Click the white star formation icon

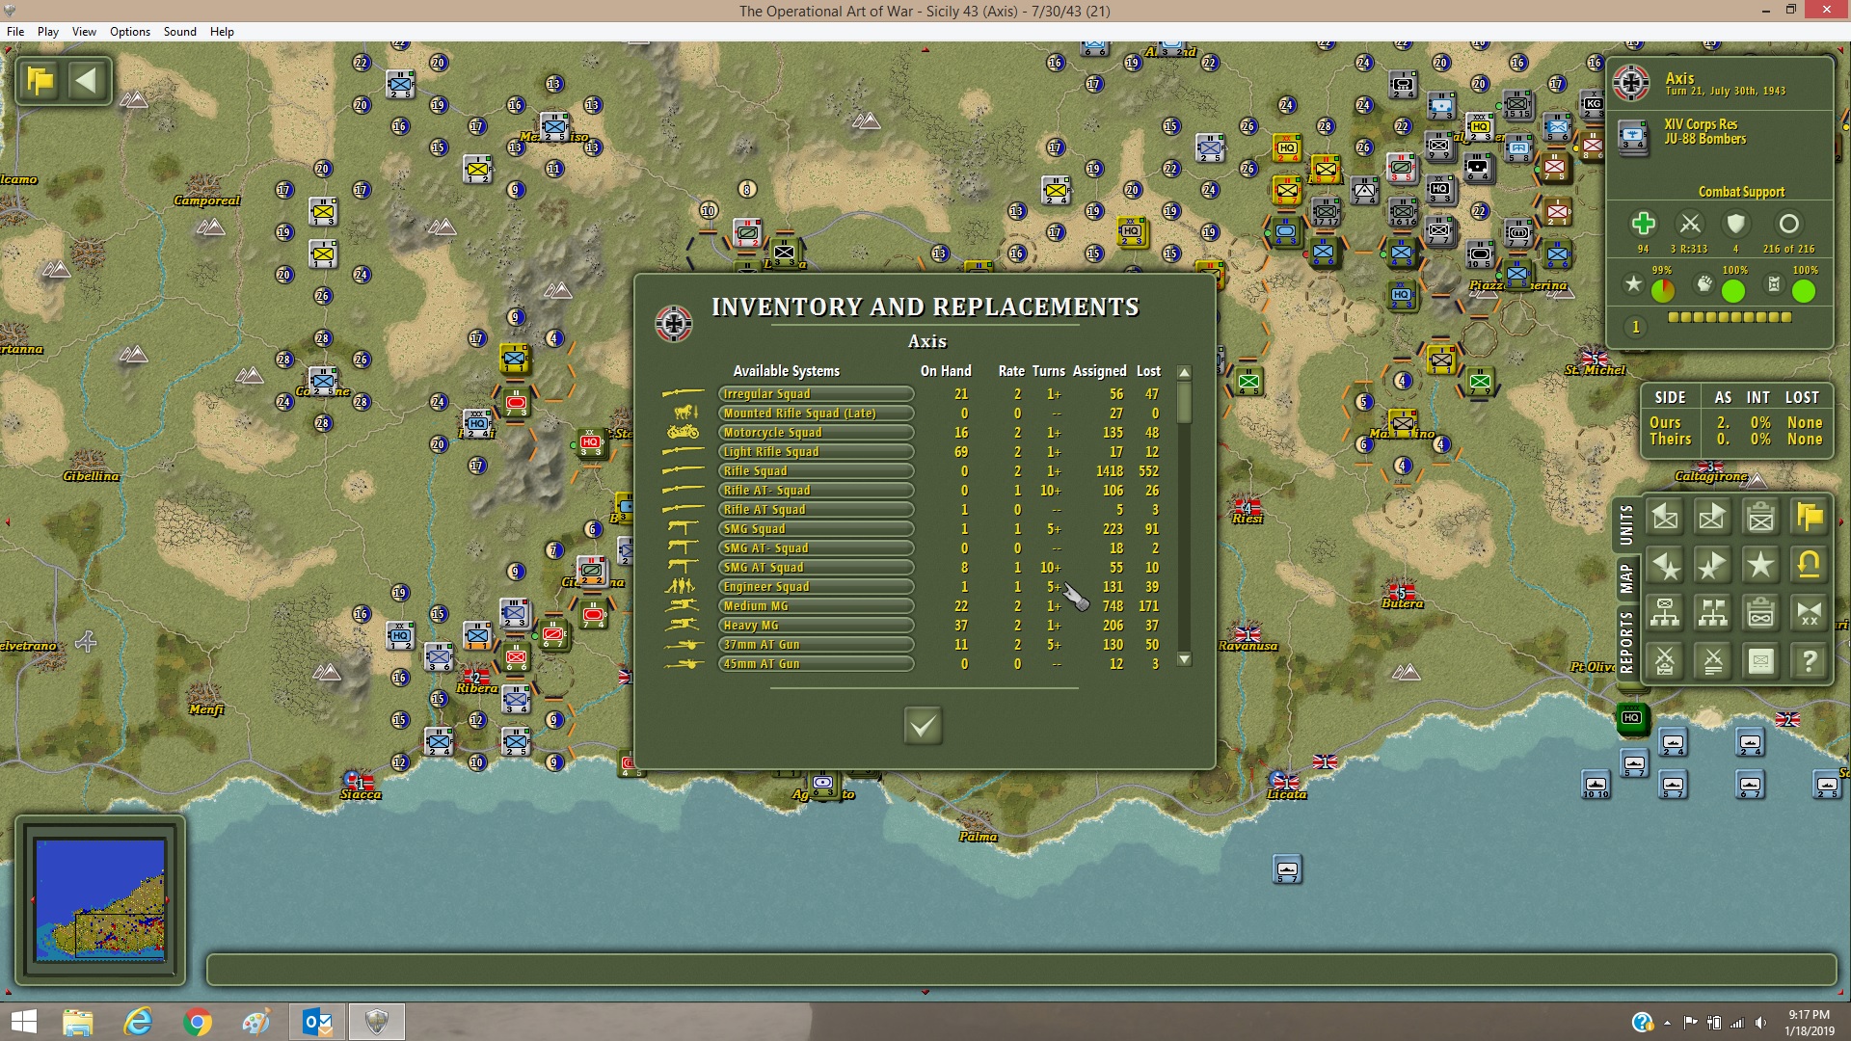click(1761, 565)
